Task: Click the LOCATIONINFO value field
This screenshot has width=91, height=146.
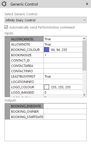Action: pyautogui.click(x=63, y=82)
